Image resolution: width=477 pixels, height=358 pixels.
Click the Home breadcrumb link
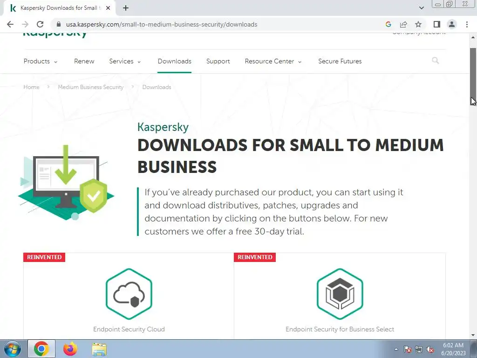tap(31, 87)
